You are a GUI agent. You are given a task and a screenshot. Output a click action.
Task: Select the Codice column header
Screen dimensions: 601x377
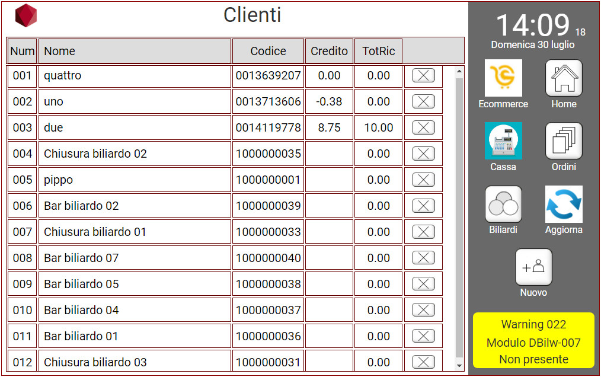click(268, 51)
